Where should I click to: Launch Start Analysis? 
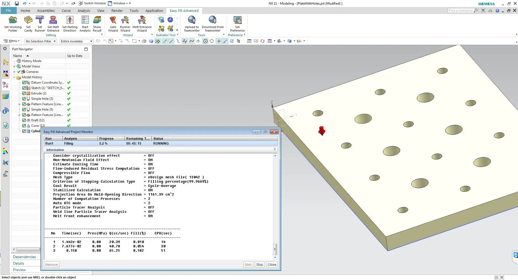pyautogui.click(x=85, y=24)
